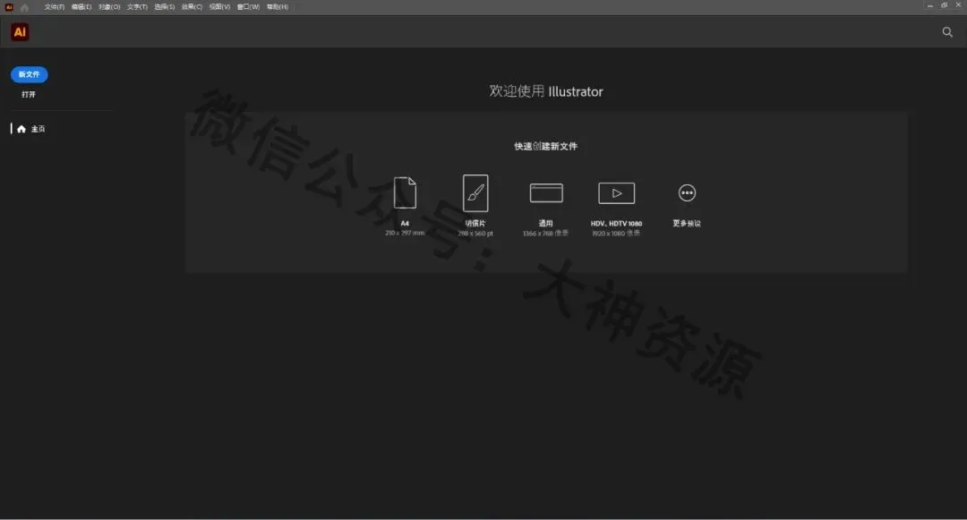Open the 视图(V) menu
Viewport: 967px width, 520px height.
219,7
